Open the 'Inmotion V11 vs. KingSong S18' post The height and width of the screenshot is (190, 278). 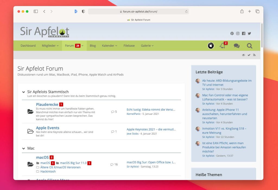point(224,130)
